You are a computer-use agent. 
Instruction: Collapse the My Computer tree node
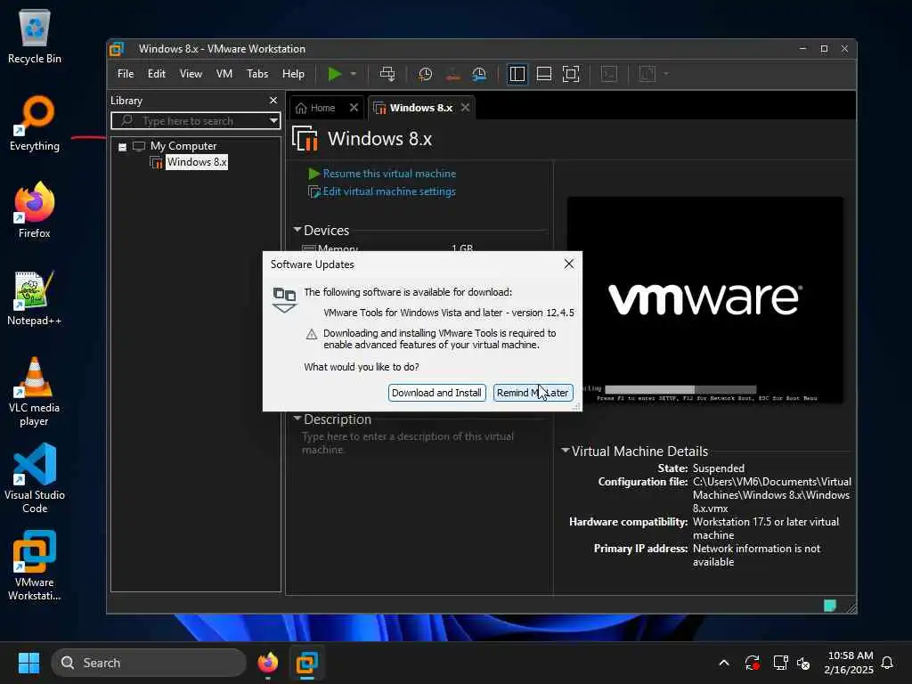click(x=122, y=147)
